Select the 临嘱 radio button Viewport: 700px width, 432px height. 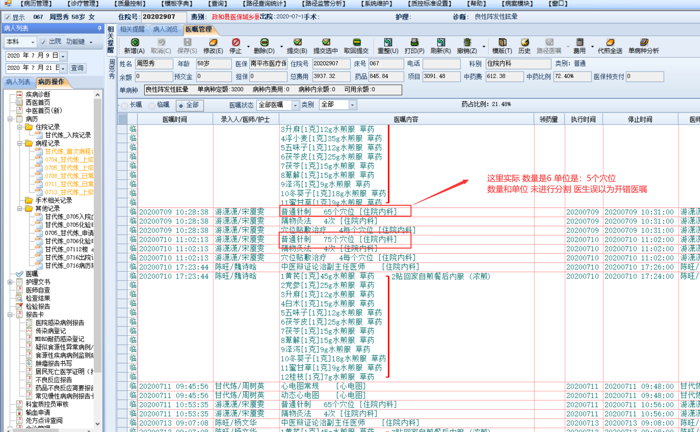tap(152, 106)
